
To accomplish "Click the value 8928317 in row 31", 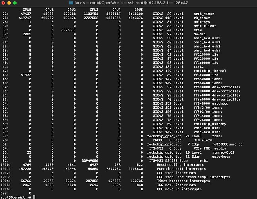I will coord(69,30).
